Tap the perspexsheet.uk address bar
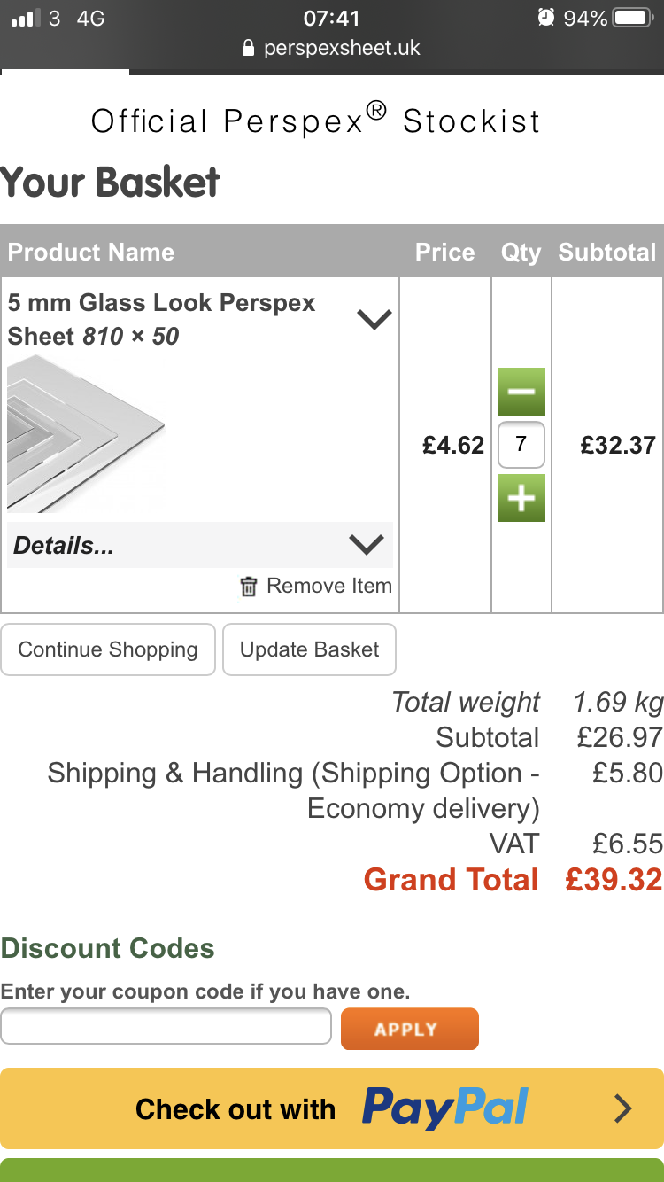Image resolution: width=664 pixels, height=1182 pixels. click(x=341, y=48)
